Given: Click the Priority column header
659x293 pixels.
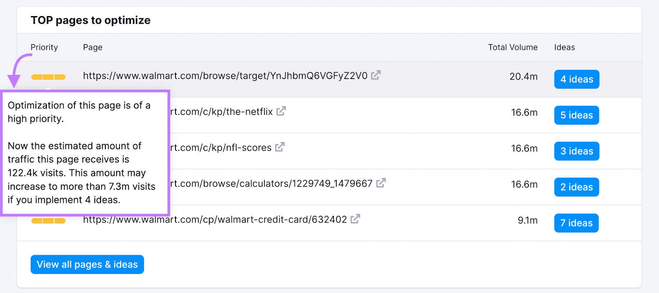Looking at the screenshot, I should click(44, 47).
